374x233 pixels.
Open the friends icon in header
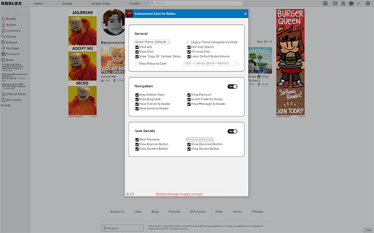[x=343, y=3]
